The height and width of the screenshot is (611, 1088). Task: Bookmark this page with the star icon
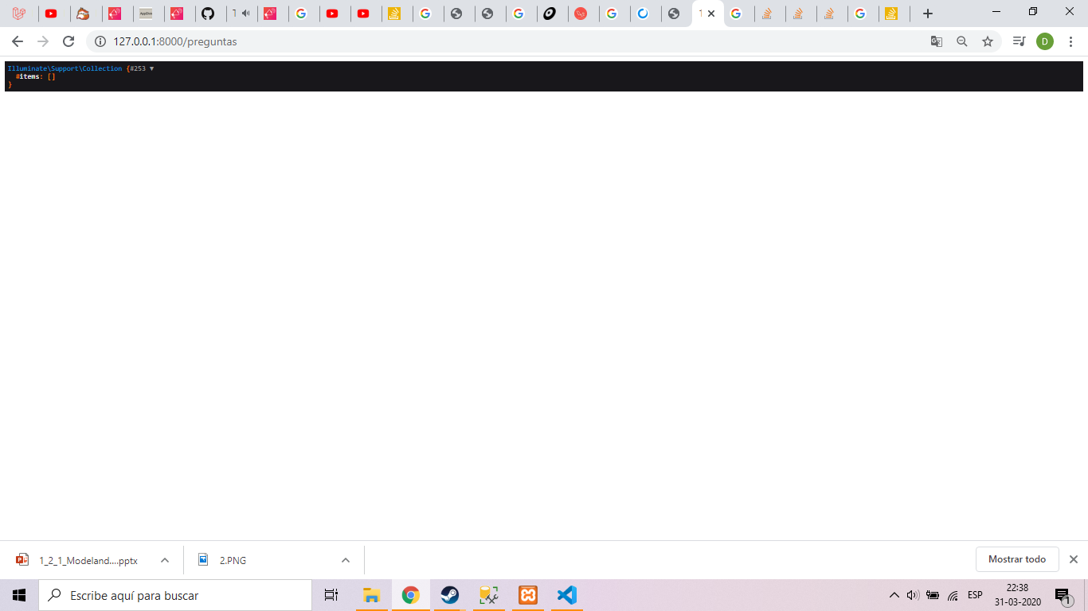tap(988, 41)
